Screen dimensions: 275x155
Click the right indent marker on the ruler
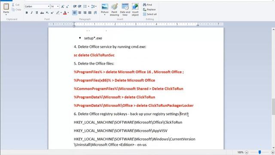pos(198,25)
